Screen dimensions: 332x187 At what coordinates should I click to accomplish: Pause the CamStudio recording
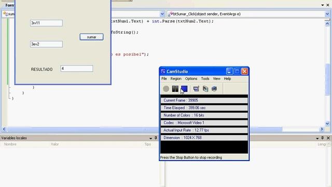175,89
